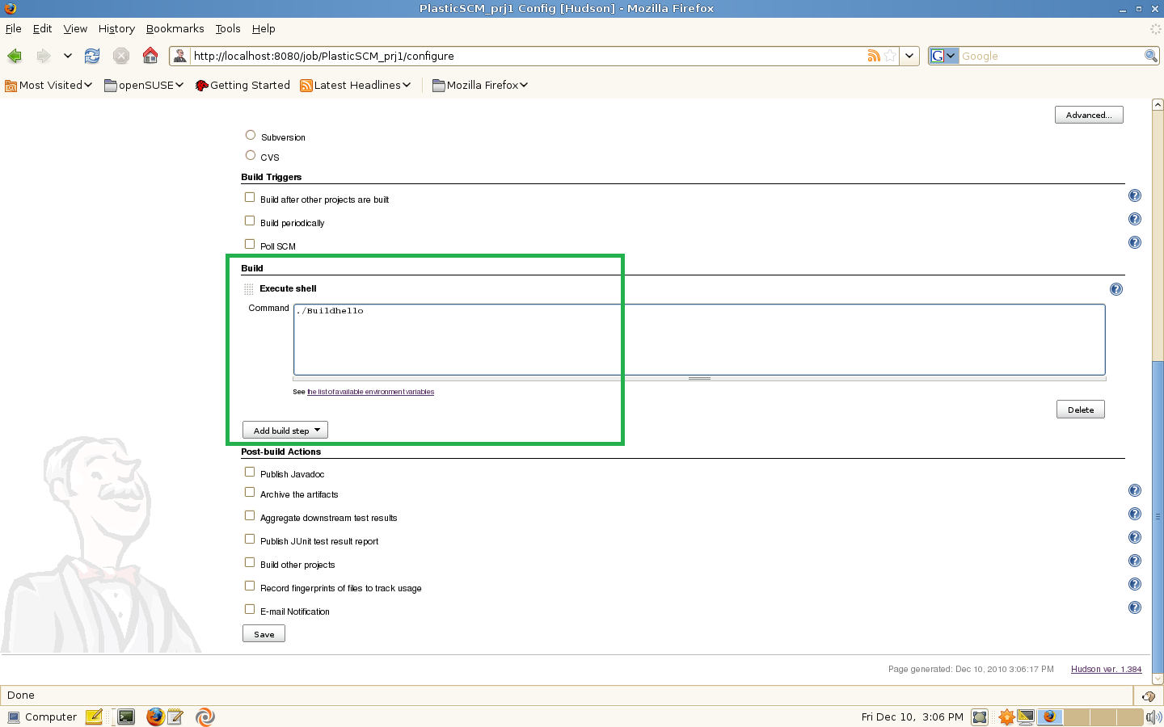Go back with the green Back arrow
The width and height of the screenshot is (1164, 727).
(15, 56)
